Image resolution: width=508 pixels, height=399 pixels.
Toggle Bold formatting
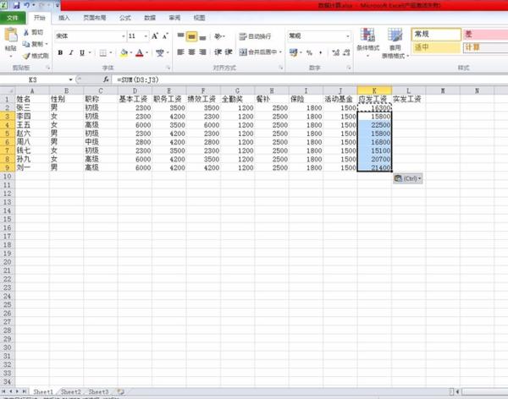coord(60,52)
